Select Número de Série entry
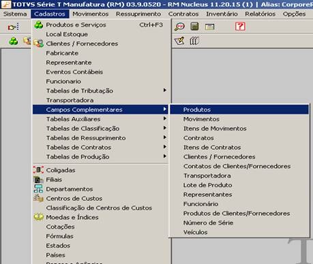Viewport: 313px width, 264px height. coord(239,222)
